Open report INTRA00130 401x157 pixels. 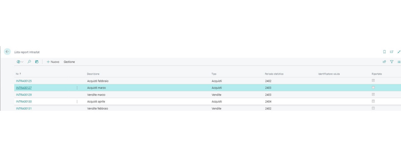(24, 102)
